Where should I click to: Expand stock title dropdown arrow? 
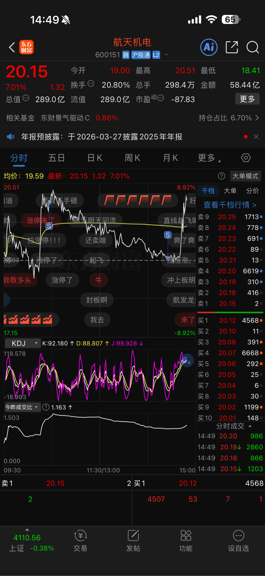[x=167, y=55]
